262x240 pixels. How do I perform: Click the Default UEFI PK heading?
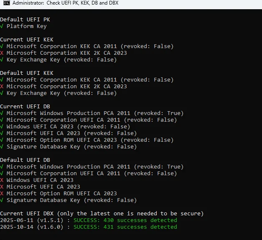[x=25, y=20]
